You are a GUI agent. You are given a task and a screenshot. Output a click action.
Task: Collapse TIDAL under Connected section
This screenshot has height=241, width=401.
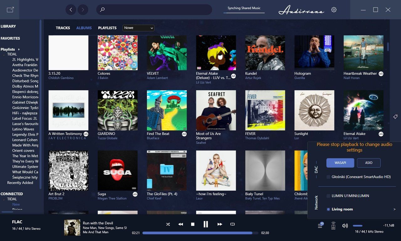tap(4, 199)
